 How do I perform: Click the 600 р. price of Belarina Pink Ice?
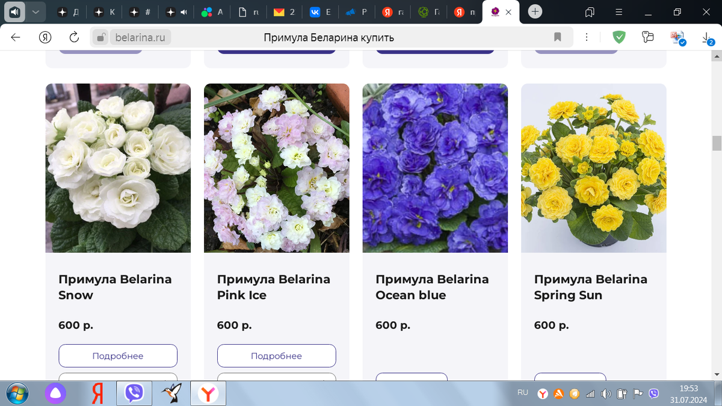[x=235, y=325]
